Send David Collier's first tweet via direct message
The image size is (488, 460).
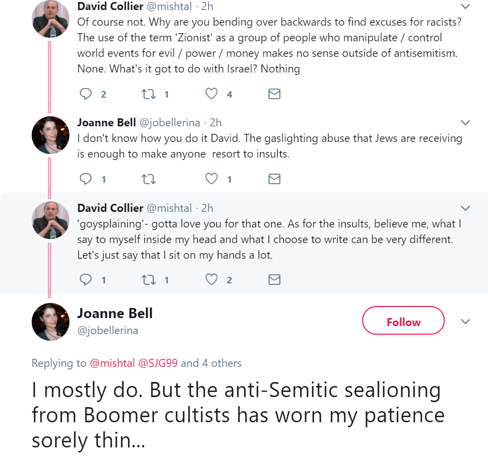tap(274, 94)
